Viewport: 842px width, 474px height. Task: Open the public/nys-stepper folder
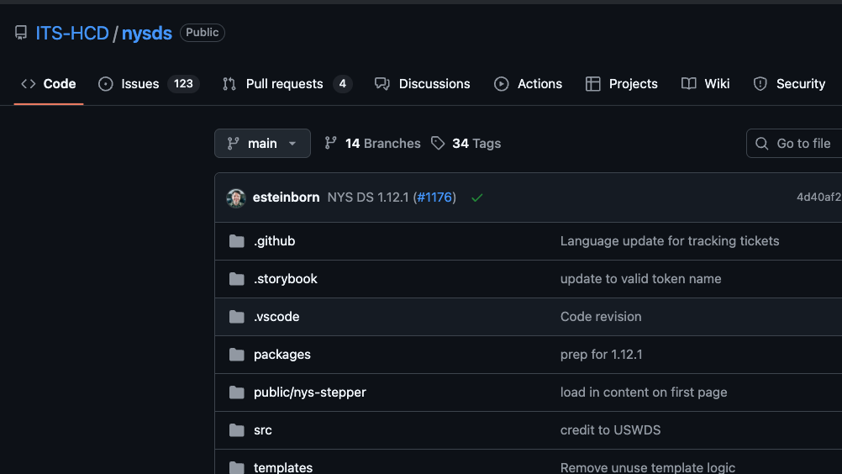pos(309,392)
